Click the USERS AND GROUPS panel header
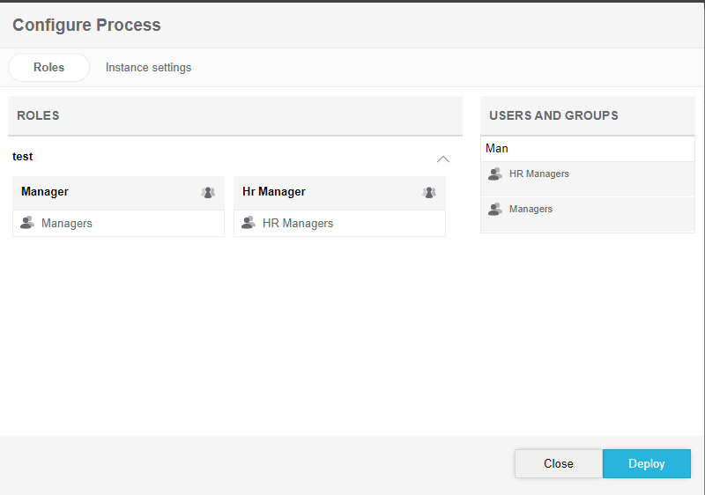 (553, 115)
